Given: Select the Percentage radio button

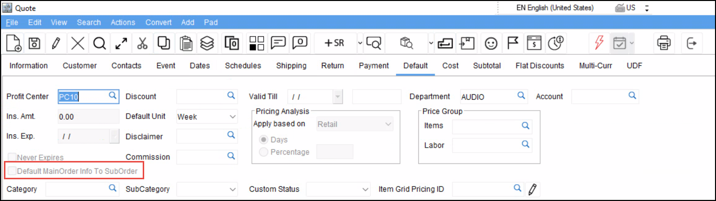Looking at the screenshot, I should (x=264, y=152).
